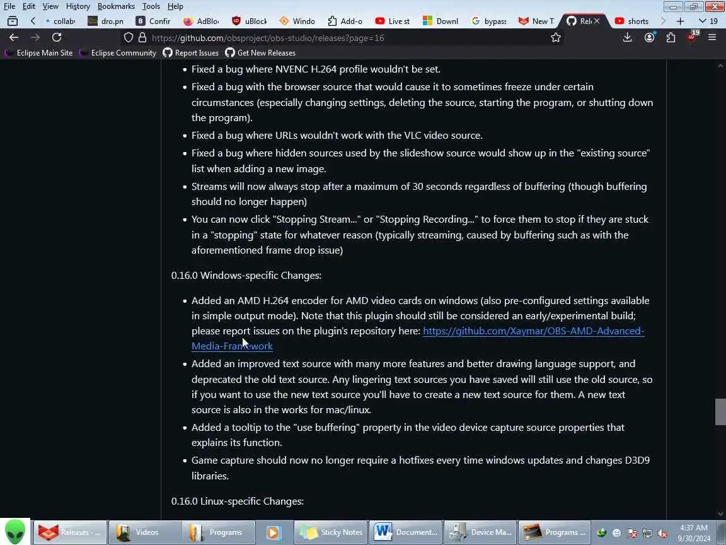Go forward to the next page
The image size is (726, 545).
(x=35, y=38)
